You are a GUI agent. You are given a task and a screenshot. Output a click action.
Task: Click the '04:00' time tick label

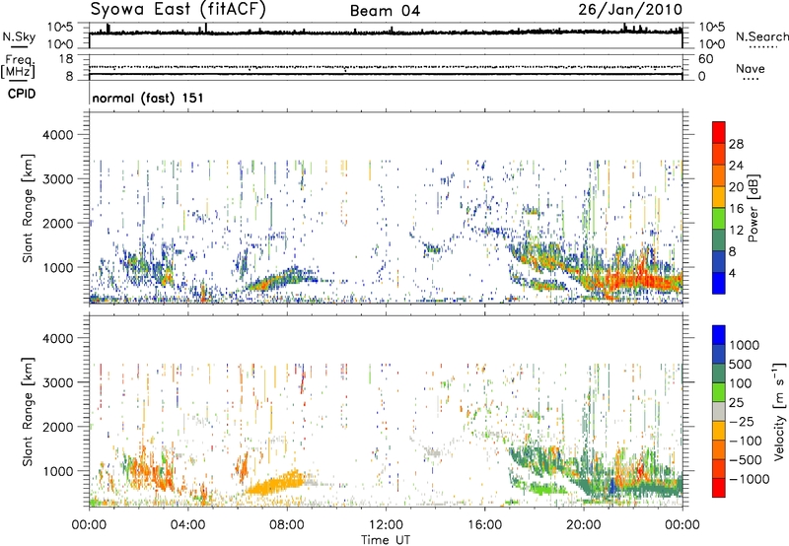click(x=187, y=525)
